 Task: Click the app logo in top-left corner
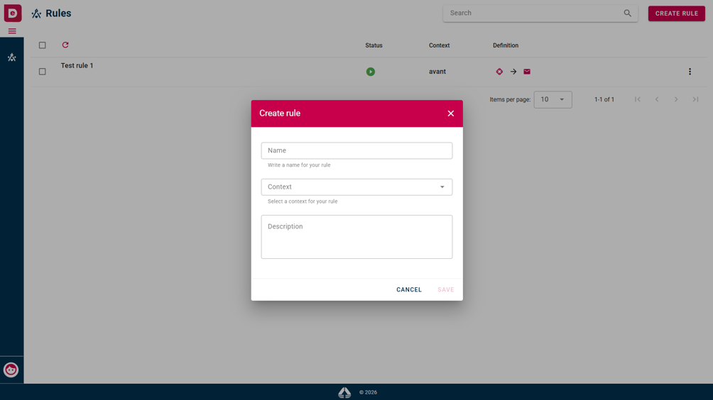pos(13,13)
